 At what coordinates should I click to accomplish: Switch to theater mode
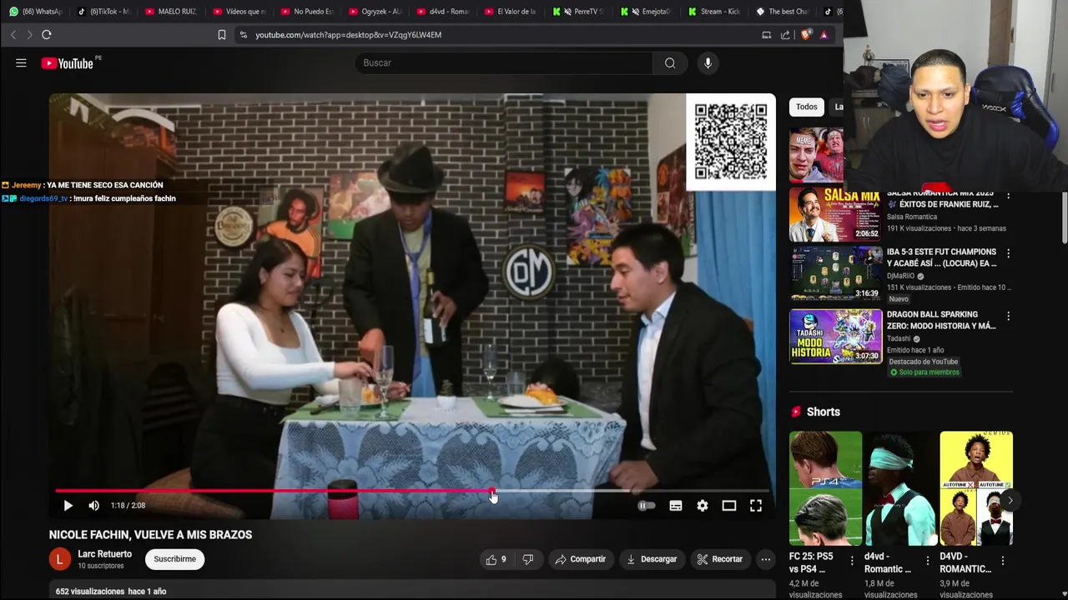point(729,505)
